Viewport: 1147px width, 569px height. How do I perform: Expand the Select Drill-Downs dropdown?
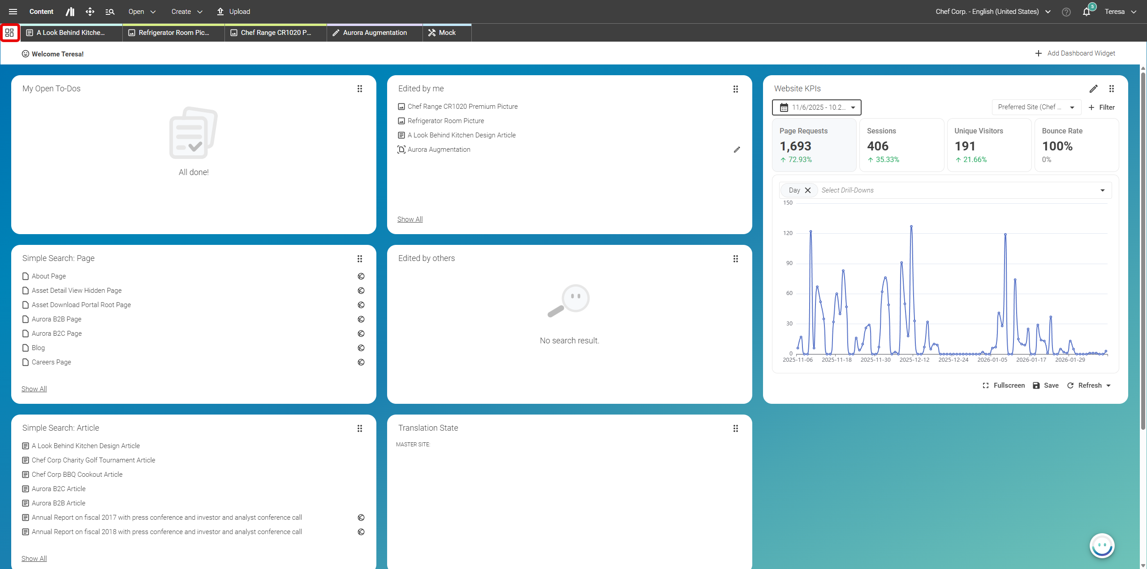click(1102, 190)
